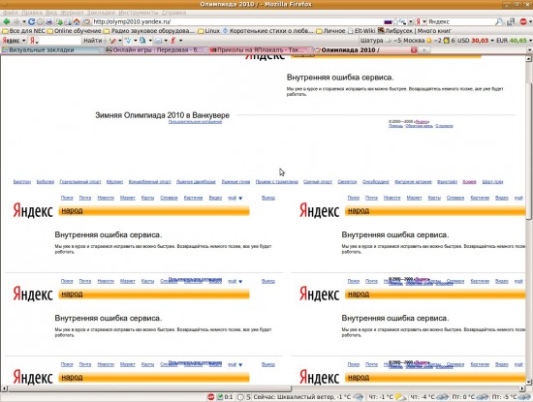Click the clock icon in status bar

(240, 397)
